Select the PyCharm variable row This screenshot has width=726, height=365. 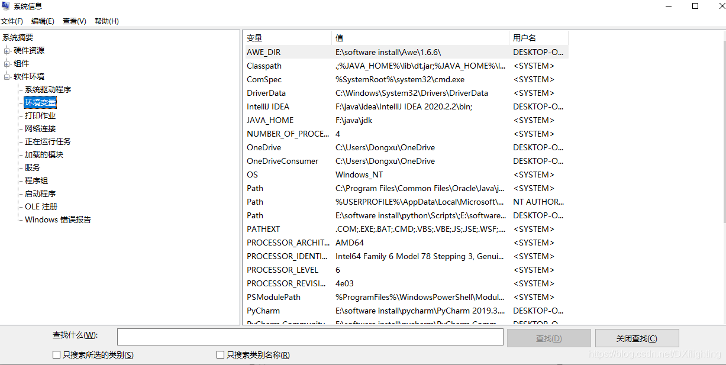tap(406, 311)
